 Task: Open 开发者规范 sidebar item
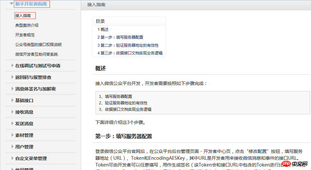pos(25,35)
